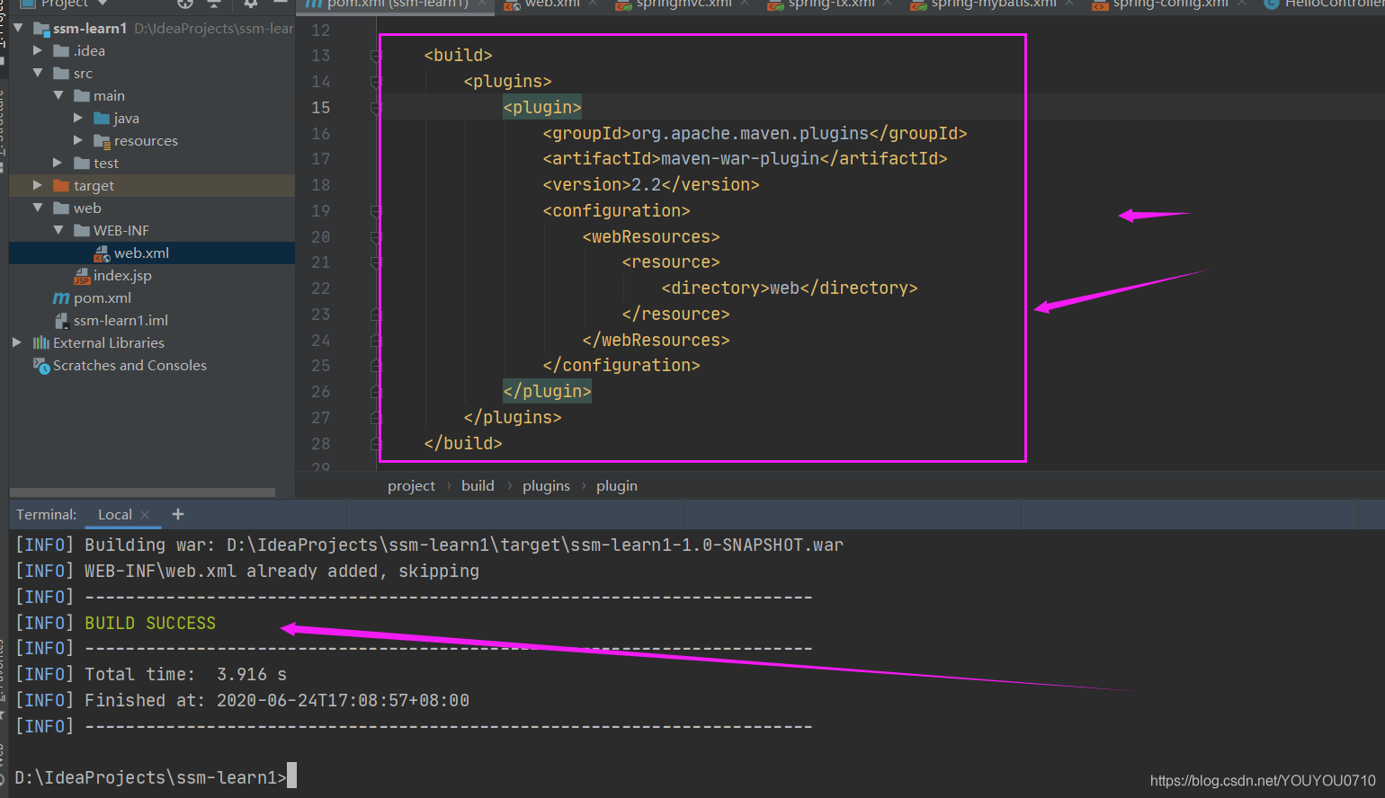Screen dimensions: 1385x798
Task: Click the WEB-INF folder icon
Action: 82,231
